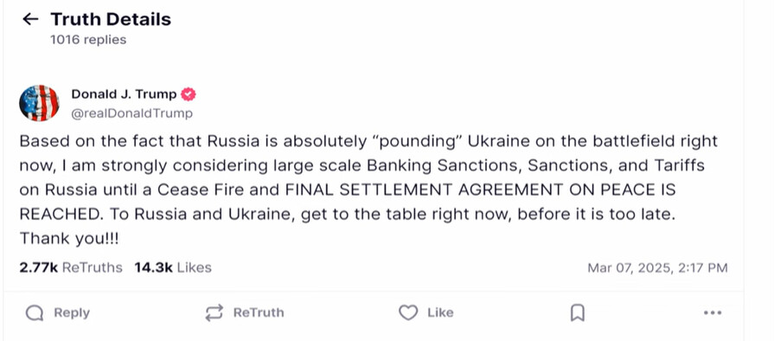The width and height of the screenshot is (774, 341).
Task: Click the Reply text label
Action: click(x=72, y=312)
